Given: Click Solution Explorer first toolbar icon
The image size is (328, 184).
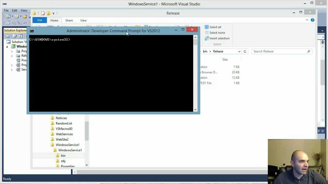Looking at the screenshot, I should coord(8,36).
